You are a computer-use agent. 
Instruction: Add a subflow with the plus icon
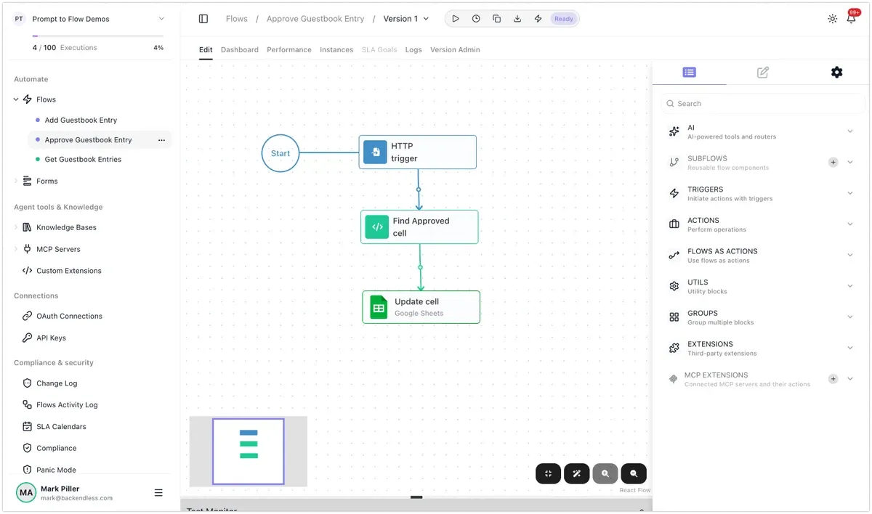tap(833, 163)
